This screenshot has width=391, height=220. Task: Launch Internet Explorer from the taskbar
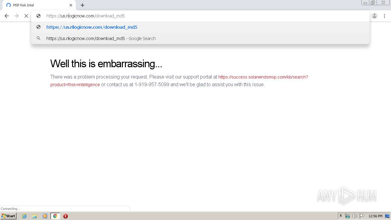(x=24, y=216)
